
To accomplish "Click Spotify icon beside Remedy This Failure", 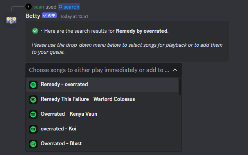I will [x=33, y=100].
